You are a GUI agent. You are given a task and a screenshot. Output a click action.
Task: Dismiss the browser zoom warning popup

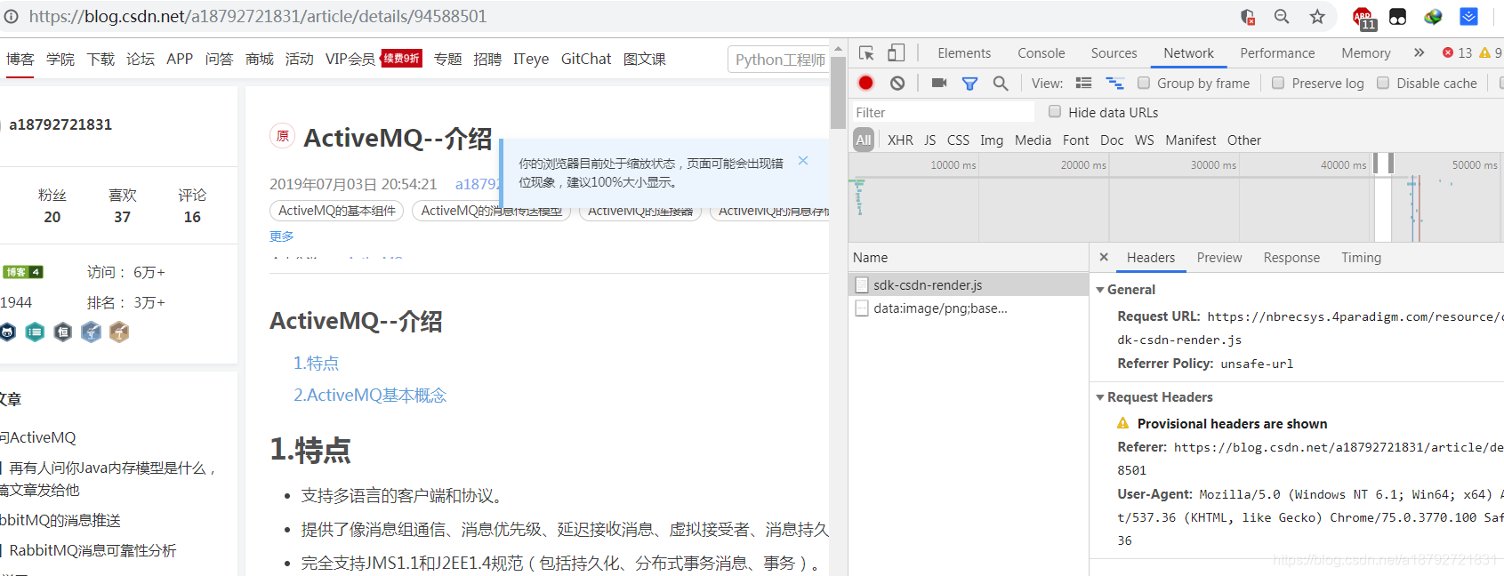[803, 161]
